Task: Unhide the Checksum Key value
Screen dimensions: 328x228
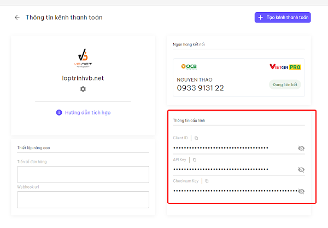Action: pos(301,191)
